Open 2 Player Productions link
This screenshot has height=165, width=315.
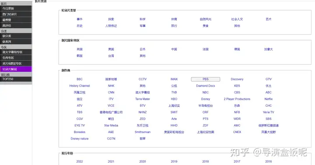[x=237, y=99]
